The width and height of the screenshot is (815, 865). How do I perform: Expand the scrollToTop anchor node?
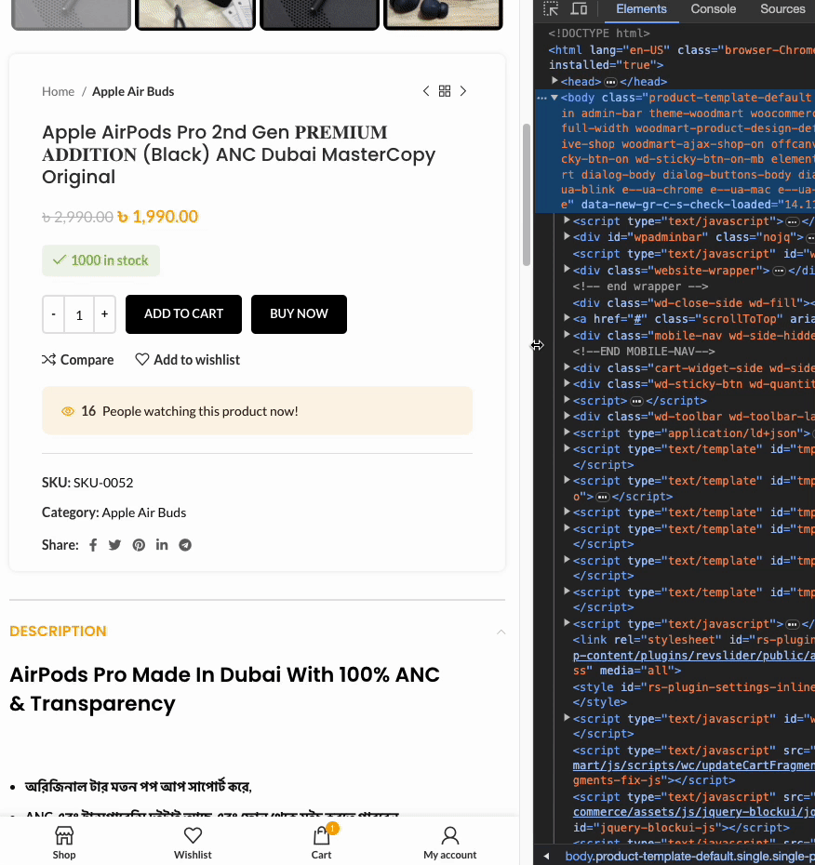[567, 318]
